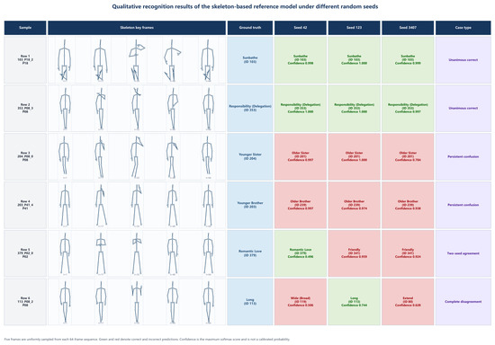495x345 pixels.
Task: Click the last skeleton frame in Row 4
Action: (x=208, y=205)
